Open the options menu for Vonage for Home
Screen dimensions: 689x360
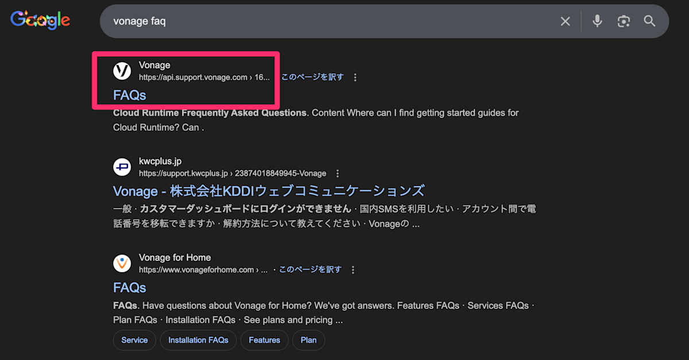point(353,269)
